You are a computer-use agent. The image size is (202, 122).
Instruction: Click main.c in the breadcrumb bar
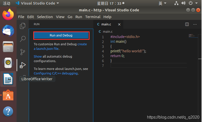click(x=108, y=32)
